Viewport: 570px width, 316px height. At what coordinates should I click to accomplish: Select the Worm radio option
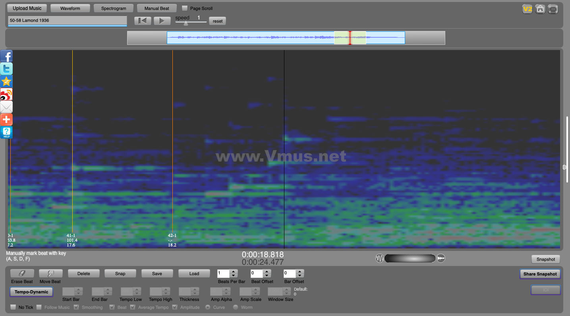[x=235, y=307]
